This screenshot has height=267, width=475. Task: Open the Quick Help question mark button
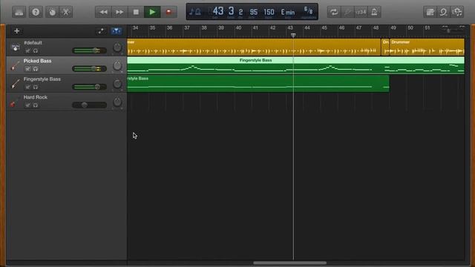click(36, 12)
